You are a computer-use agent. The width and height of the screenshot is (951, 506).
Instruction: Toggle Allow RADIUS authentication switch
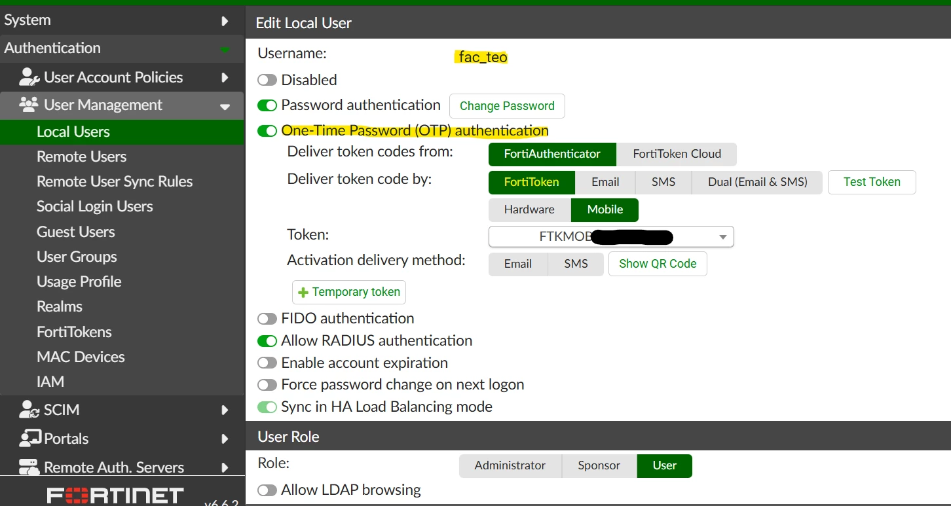click(267, 341)
